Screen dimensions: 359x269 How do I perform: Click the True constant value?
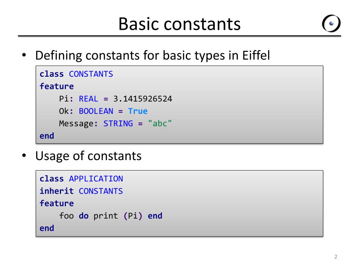point(138,111)
